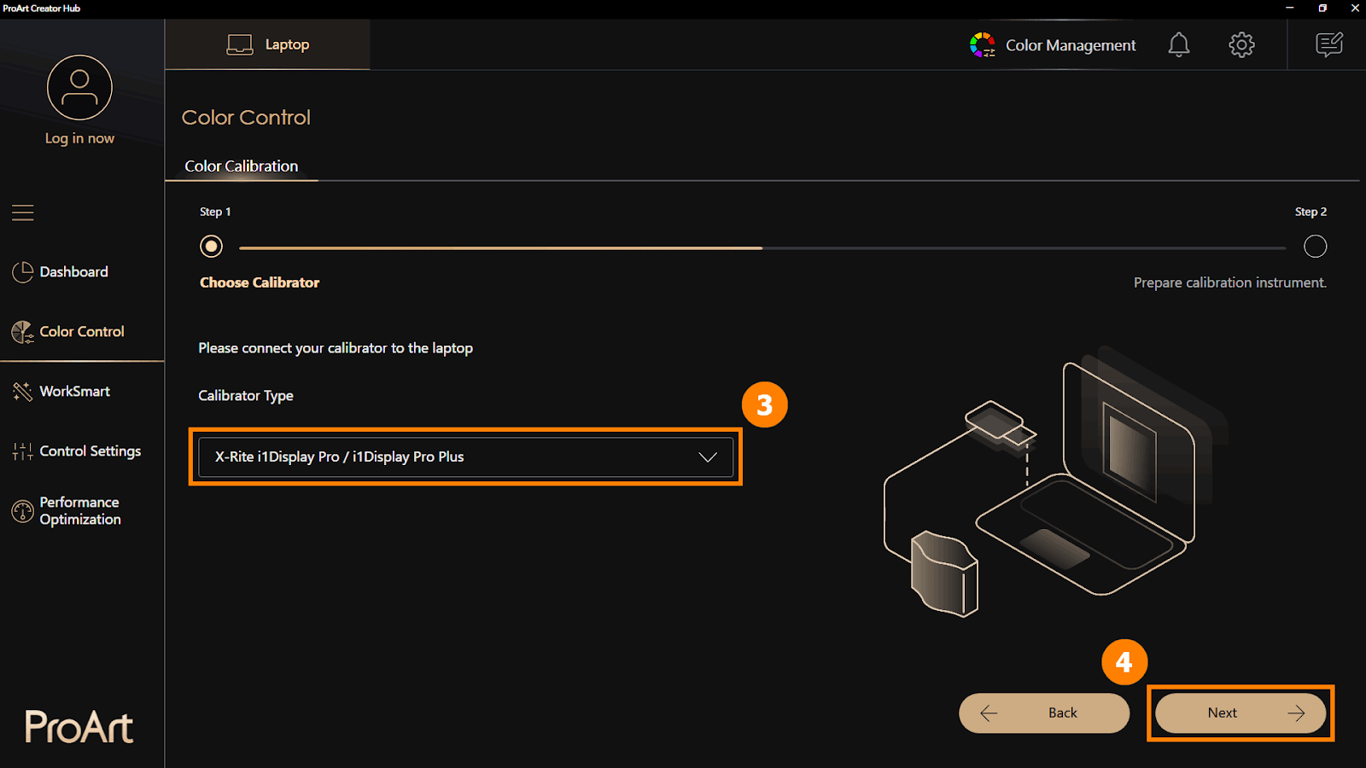This screenshot has width=1366, height=768.
Task: Select the Step 2 radio indicator
Action: [x=1315, y=247]
